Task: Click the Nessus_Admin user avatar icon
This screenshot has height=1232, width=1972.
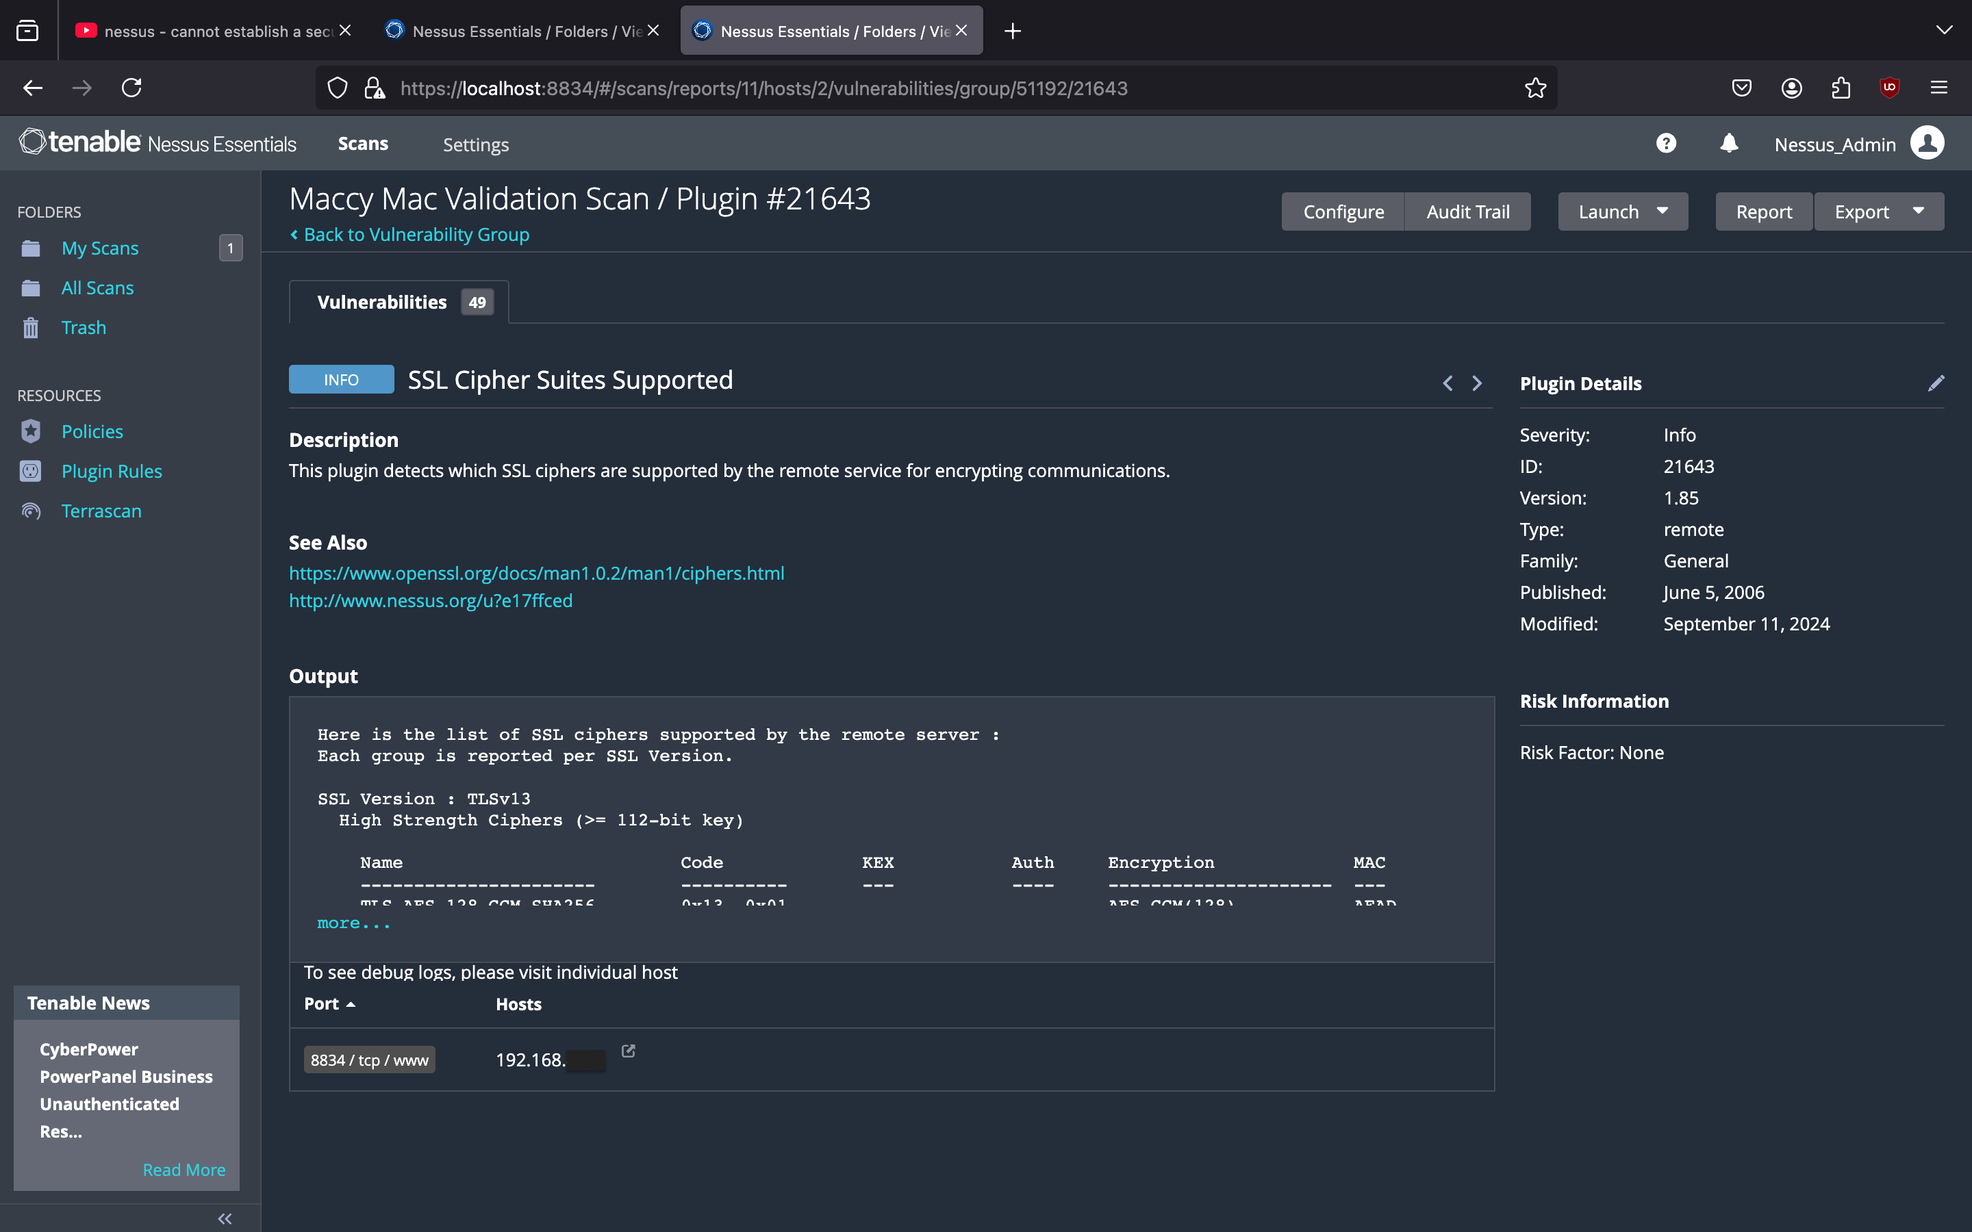Action: pyautogui.click(x=1926, y=144)
